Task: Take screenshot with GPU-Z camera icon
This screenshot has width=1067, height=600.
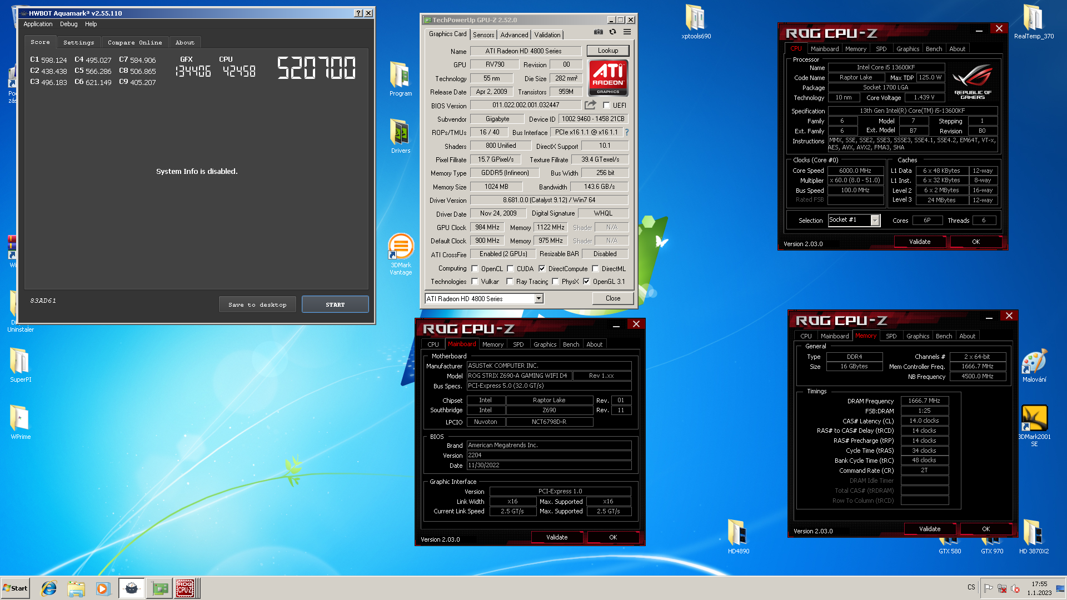Action: point(598,32)
